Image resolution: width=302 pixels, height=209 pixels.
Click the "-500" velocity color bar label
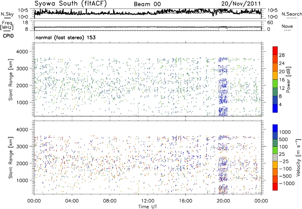click(x=285, y=176)
